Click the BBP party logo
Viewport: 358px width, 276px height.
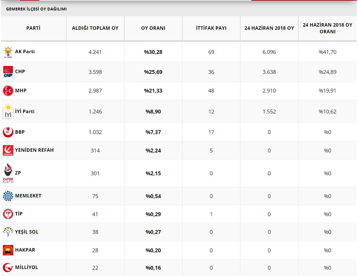pyautogui.click(x=8, y=132)
